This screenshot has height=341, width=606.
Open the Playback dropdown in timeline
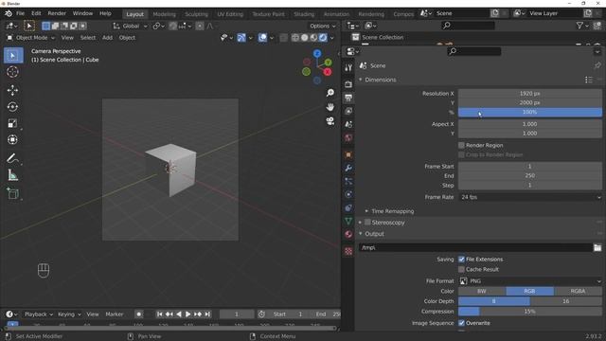click(x=38, y=314)
